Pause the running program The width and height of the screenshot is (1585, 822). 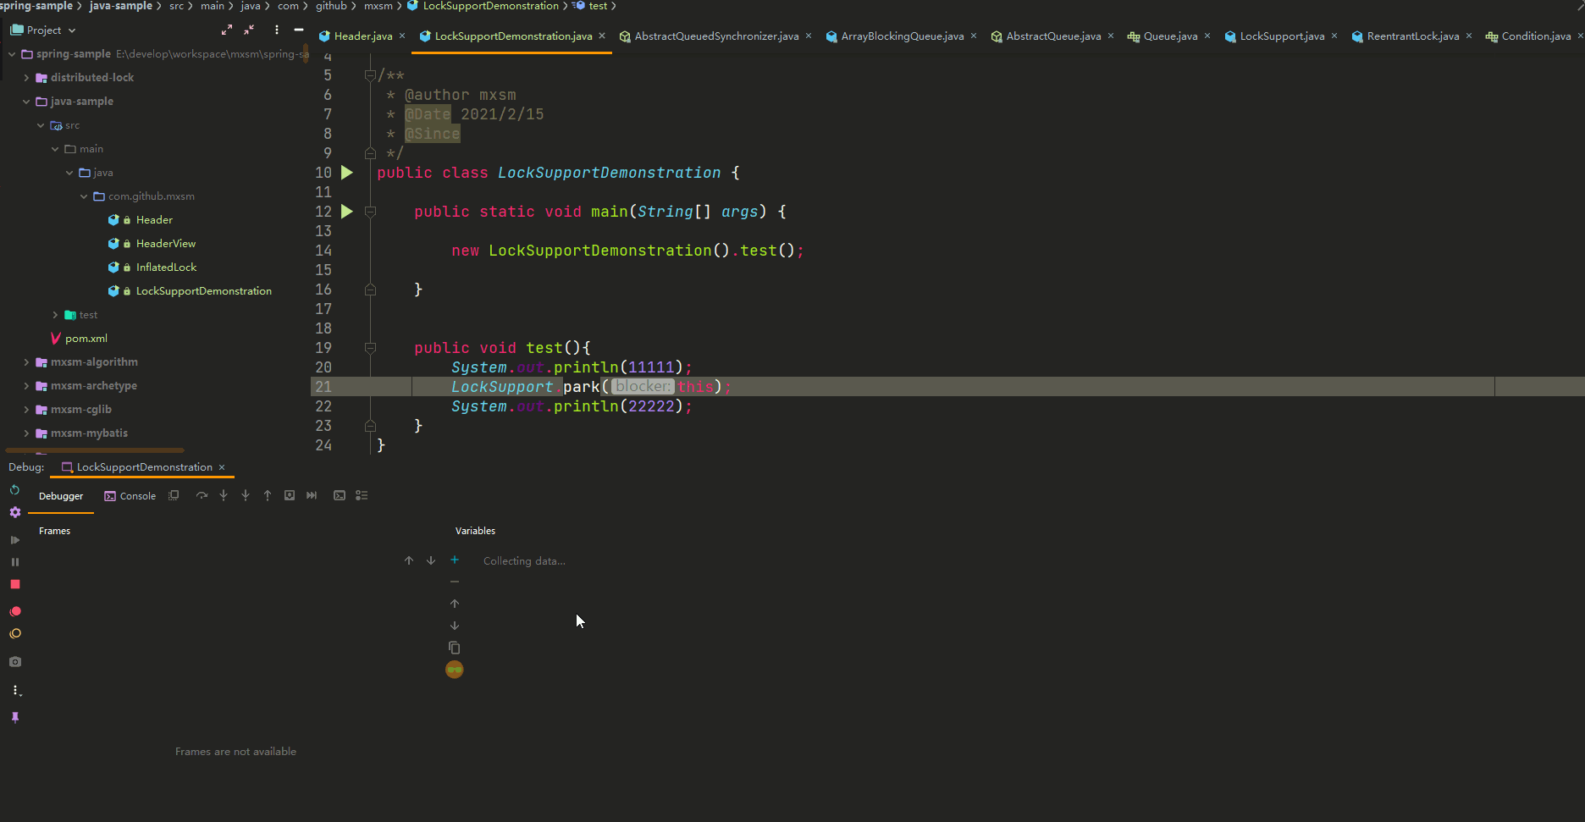[15, 562]
